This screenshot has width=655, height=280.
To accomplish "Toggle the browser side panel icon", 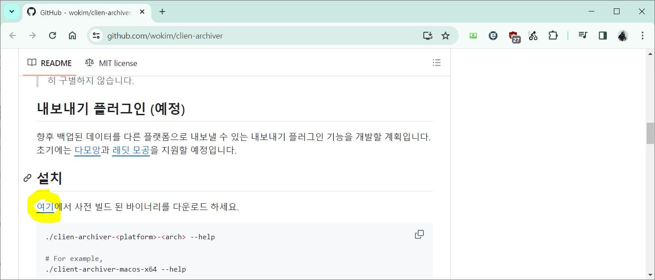I will click(x=602, y=36).
